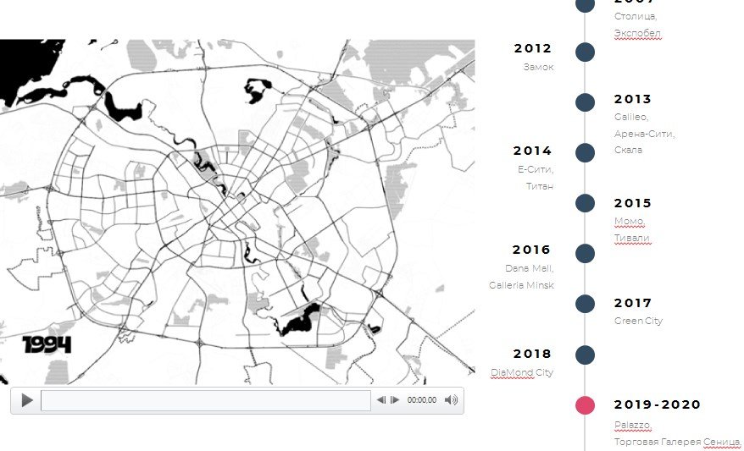Image resolution: width=744 pixels, height=451 pixels.
Task: Click the Galleria Minsk text
Action: (521, 285)
